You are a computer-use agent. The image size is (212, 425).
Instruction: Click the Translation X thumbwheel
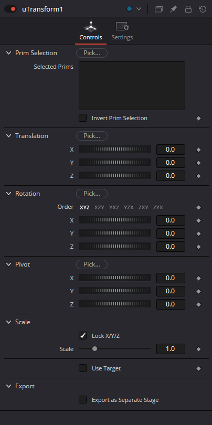point(115,149)
